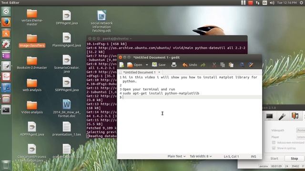Select vertex-theme-master folder on desktop
The width and height of the screenshot is (305, 171).
[x=32, y=18]
